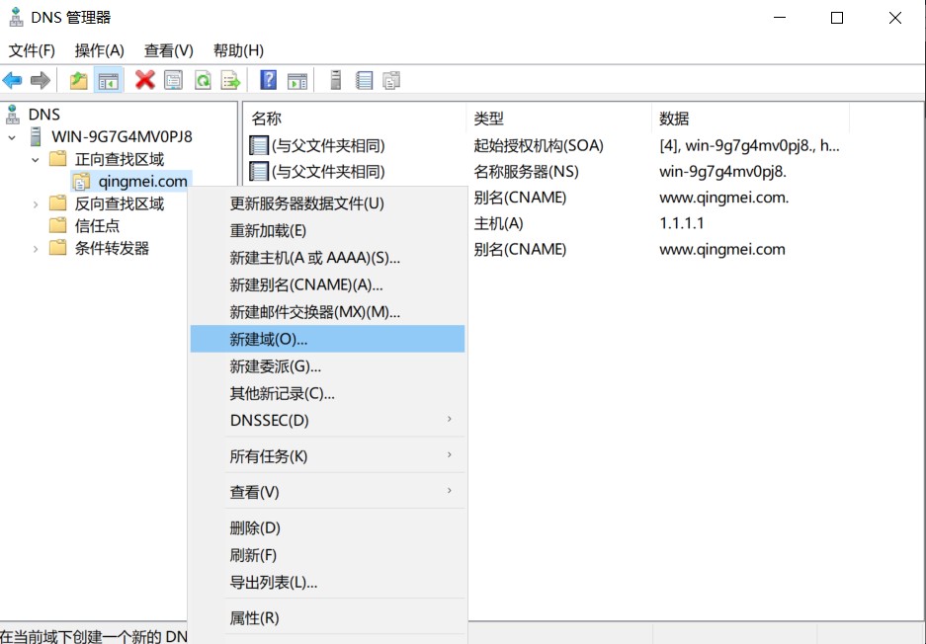Choose 新建别名(CNAME)(A)... menu entry
Image resolution: width=926 pixels, height=644 pixels.
(x=328, y=285)
